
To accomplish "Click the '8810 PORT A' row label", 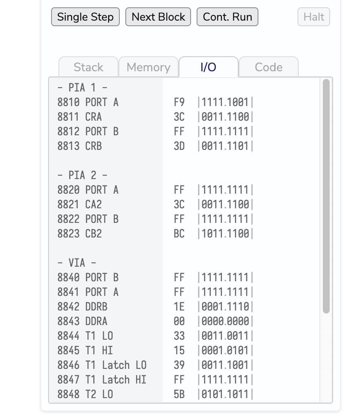I will 88,102.
